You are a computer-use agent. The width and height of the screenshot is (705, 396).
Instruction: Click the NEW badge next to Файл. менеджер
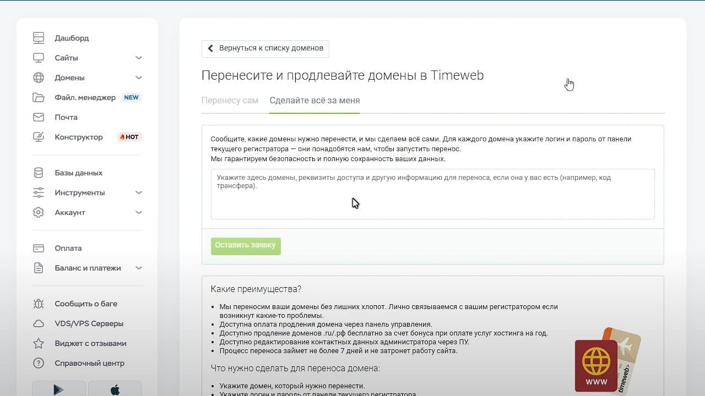pyautogui.click(x=131, y=97)
